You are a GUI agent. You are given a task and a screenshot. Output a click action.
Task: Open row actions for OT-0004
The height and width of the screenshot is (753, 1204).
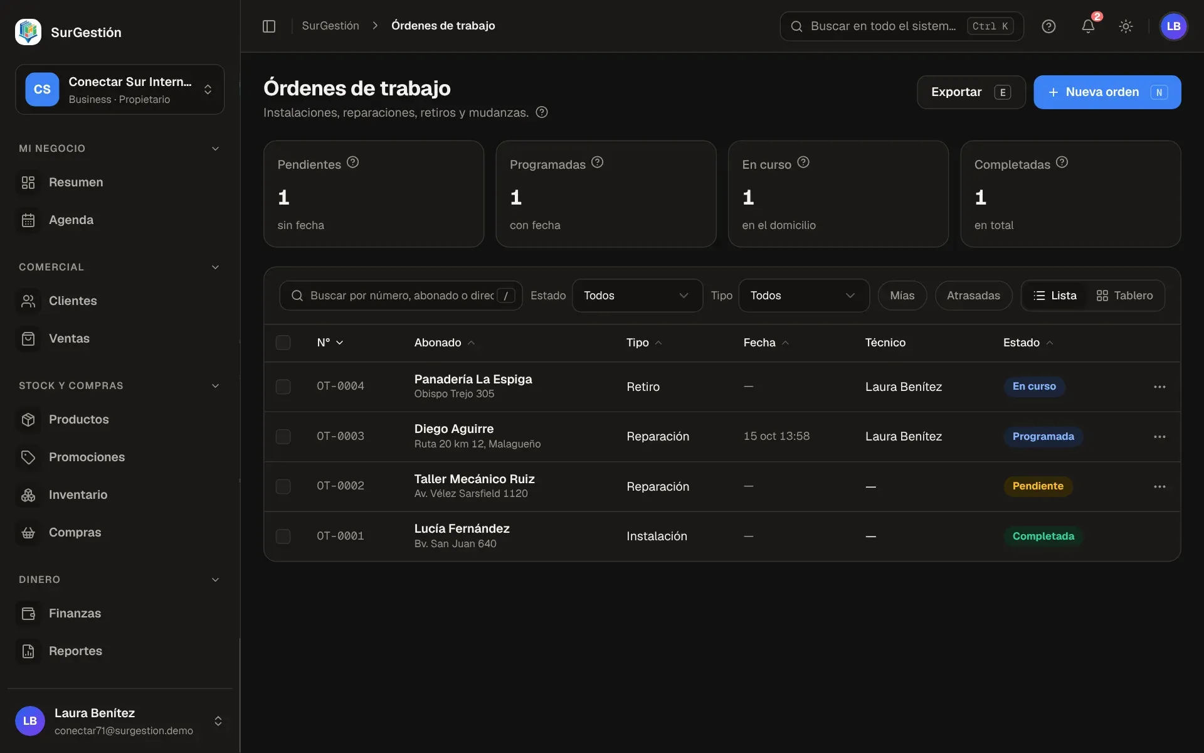tap(1159, 387)
